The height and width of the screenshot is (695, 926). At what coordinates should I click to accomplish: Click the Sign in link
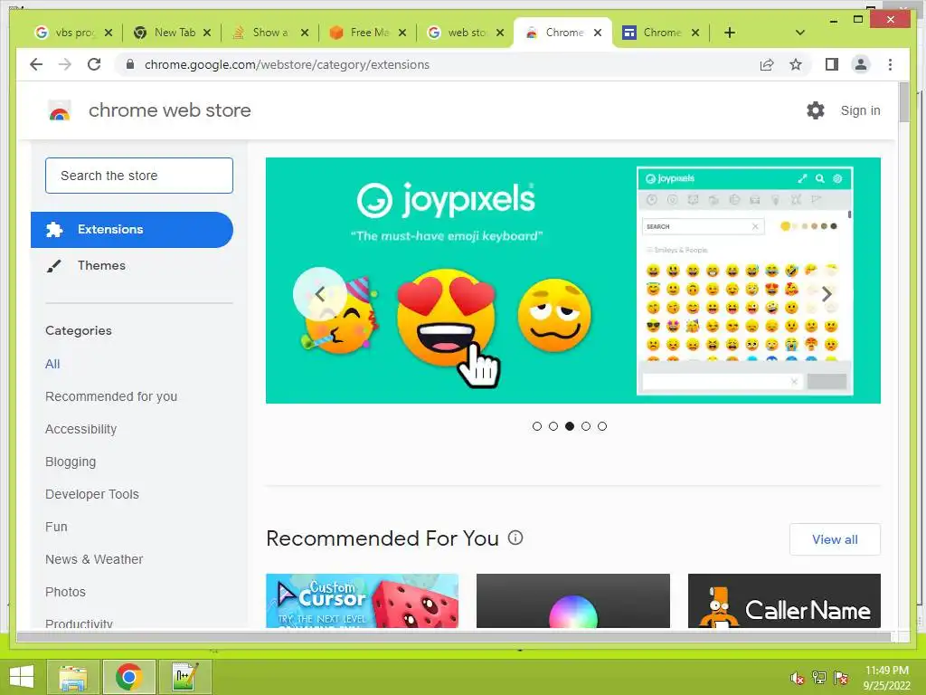[860, 110]
